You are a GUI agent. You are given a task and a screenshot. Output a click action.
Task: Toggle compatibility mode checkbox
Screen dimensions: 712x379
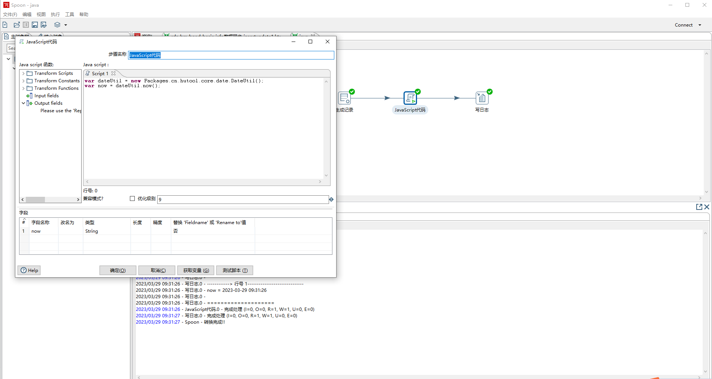click(x=133, y=198)
